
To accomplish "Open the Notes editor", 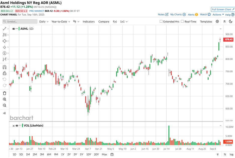I will pos(163,14).
